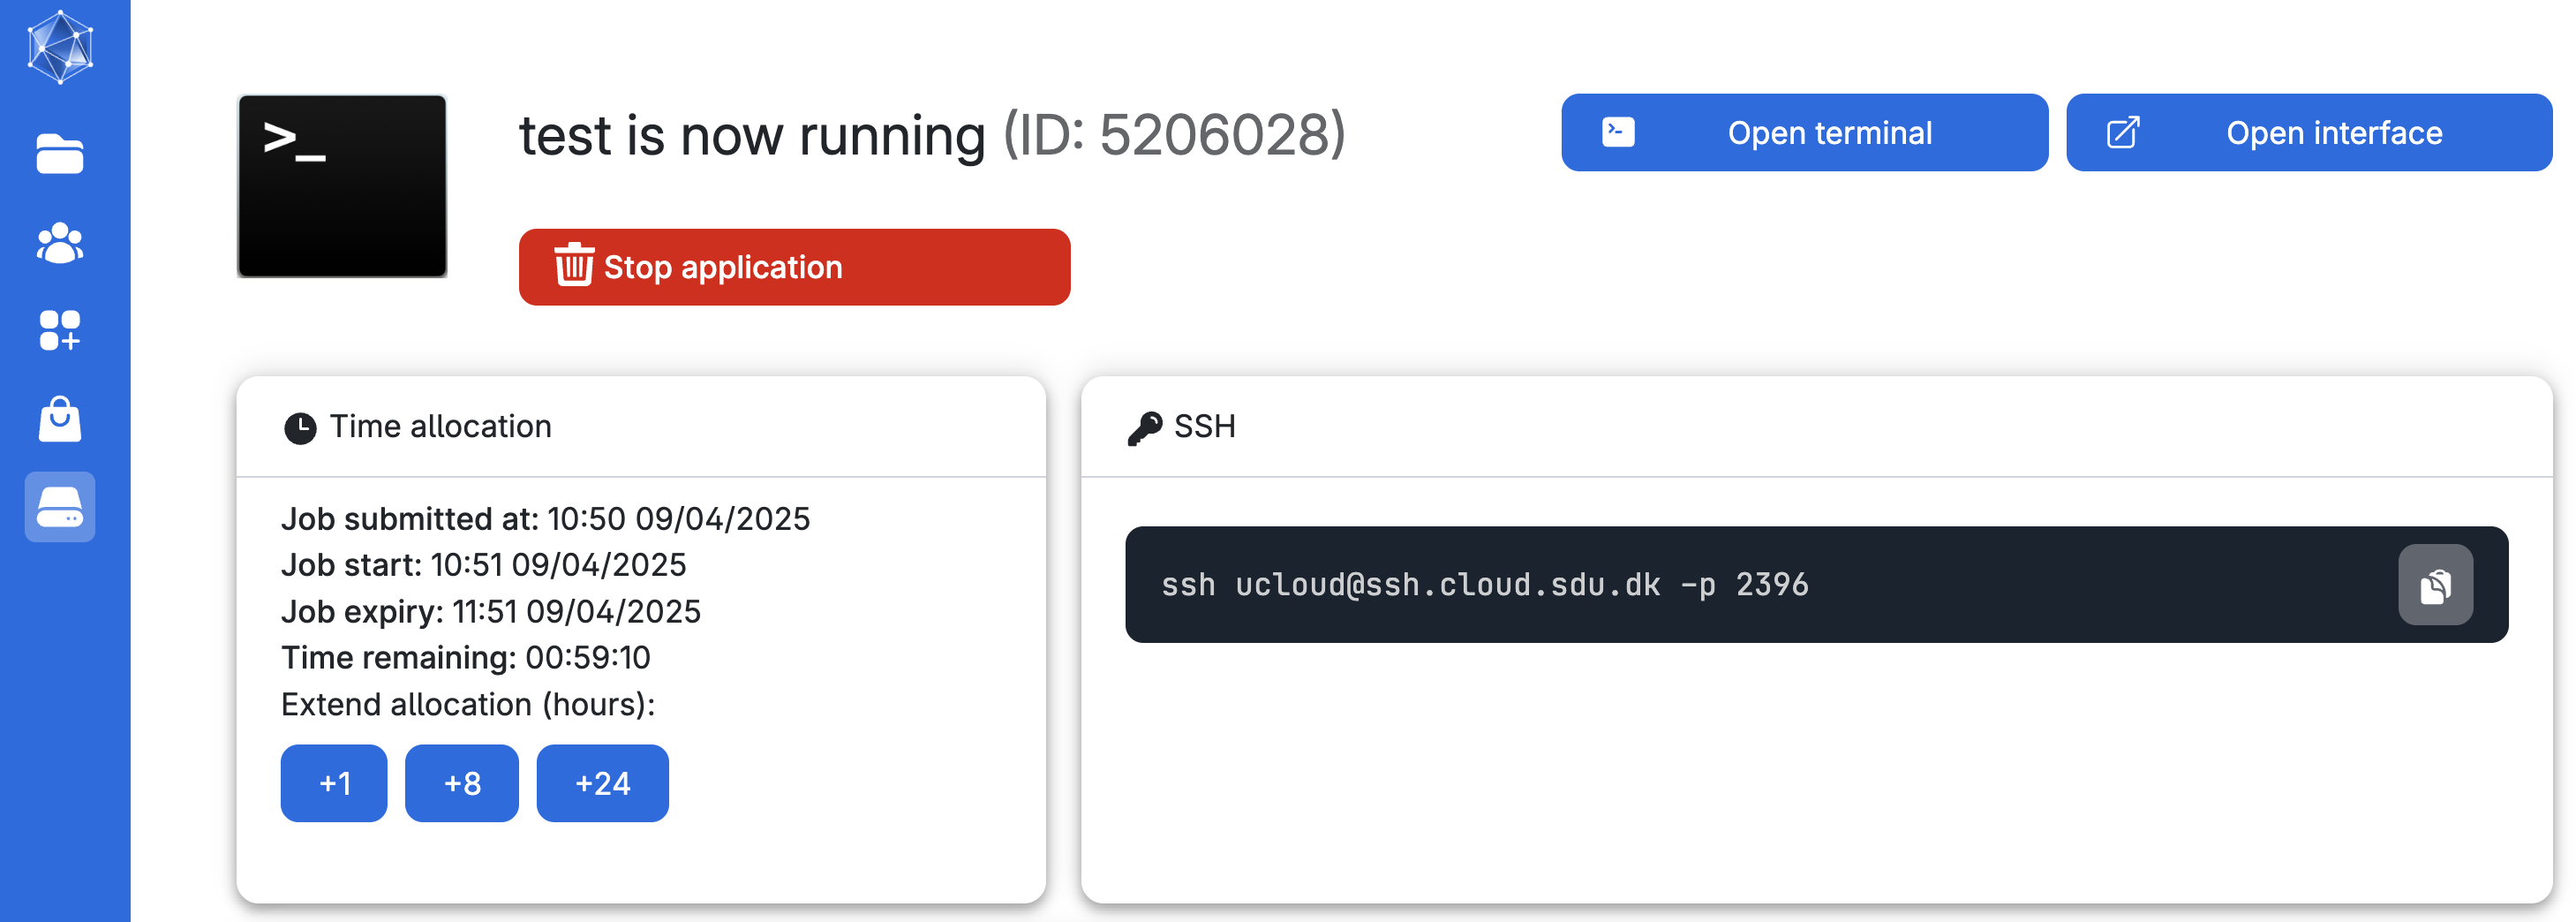The height and width of the screenshot is (922, 2576).
Task: Add 24 hours to the allocation
Action: click(602, 783)
